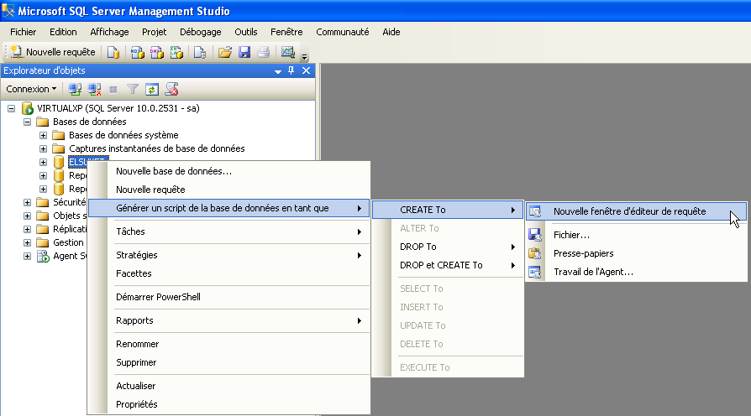This screenshot has height=416, width=751.
Task: Collapse the Bases de données folder
Action: point(27,122)
